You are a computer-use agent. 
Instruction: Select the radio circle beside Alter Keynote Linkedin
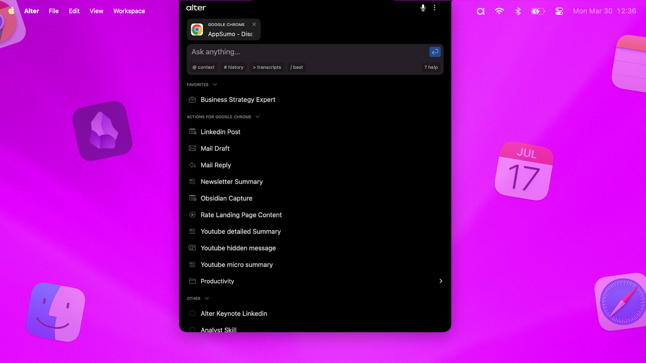pos(192,313)
